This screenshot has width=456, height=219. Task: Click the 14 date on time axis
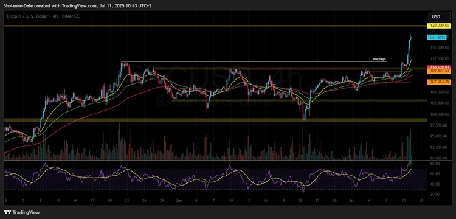coord(75,201)
